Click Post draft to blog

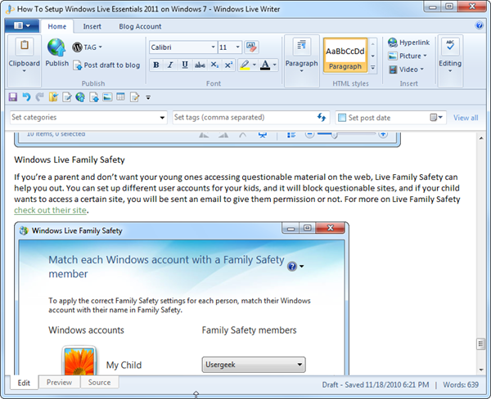point(106,65)
